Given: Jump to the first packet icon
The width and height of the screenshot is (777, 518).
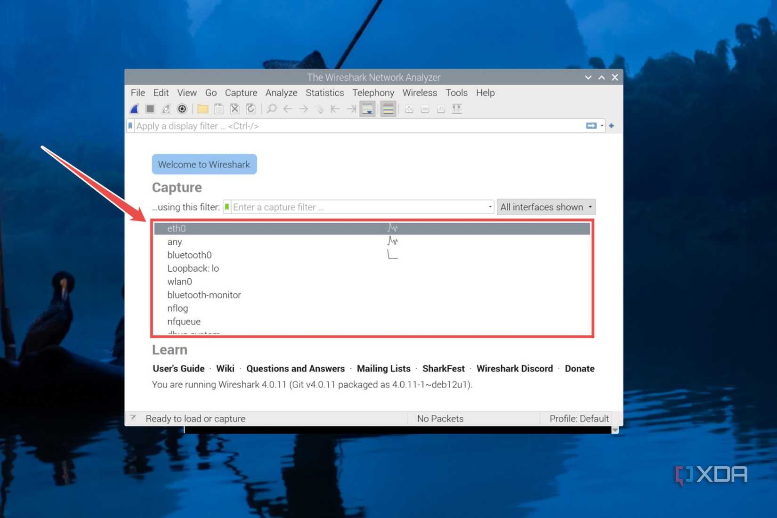Looking at the screenshot, I should pos(335,109).
